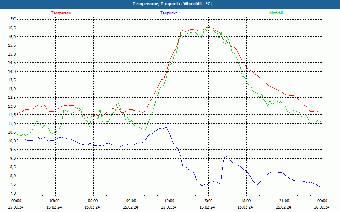340x212 pixels.
Task: Click the chart title 'Temperatur, Taupunkt, Windchill [°C]'
Action: 173,4
